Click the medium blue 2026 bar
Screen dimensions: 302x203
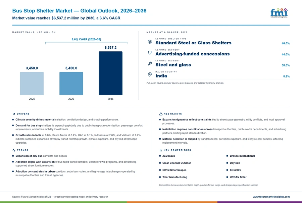[71, 84]
